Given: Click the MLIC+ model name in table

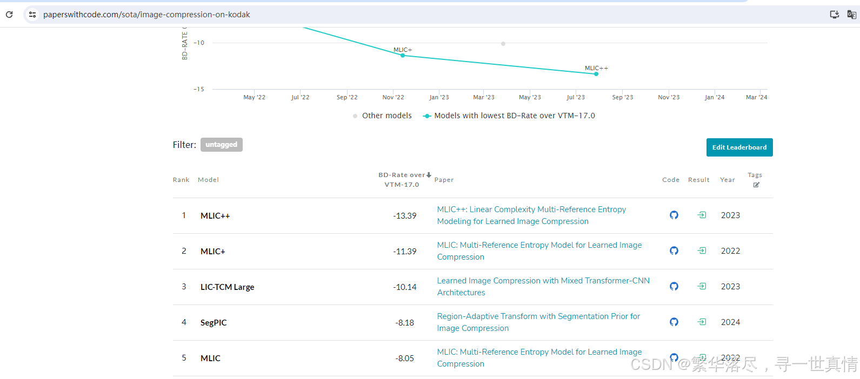Looking at the screenshot, I should (x=213, y=251).
